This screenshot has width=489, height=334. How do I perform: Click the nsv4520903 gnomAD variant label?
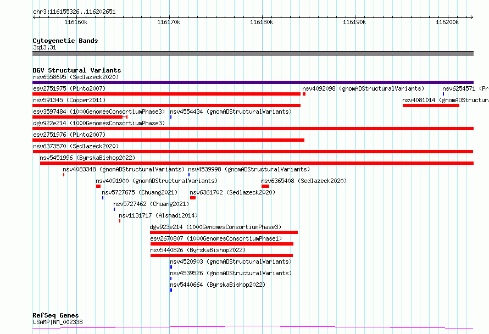coord(231,261)
